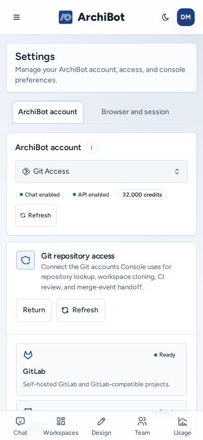Show ArchiBot account info tooltip icon
The width and height of the screenshot is (203, 440).
[x=92, y=148]
